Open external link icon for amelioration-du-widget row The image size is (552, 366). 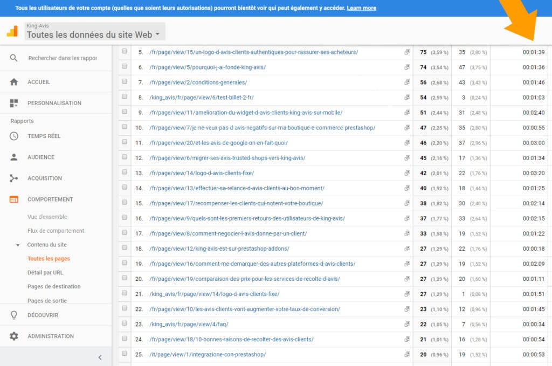[x=407, y=112]
